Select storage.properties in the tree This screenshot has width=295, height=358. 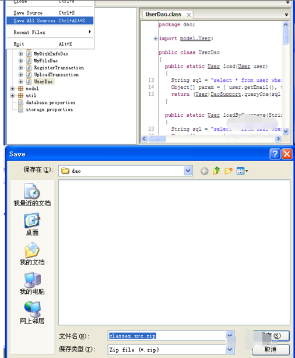pos(50,110)
